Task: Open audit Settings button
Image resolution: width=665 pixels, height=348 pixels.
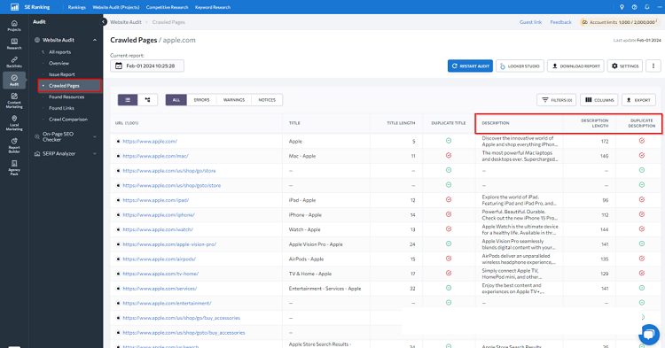Action: pos(625,66)
